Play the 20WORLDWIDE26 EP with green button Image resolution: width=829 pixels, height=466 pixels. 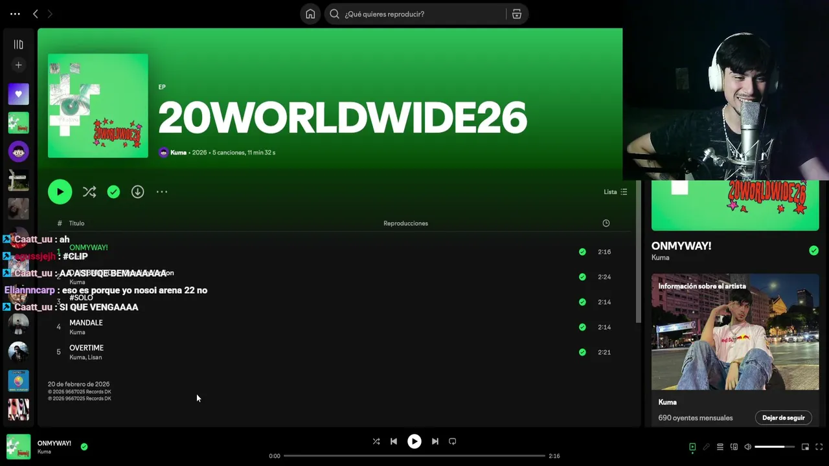pos(60,192)
